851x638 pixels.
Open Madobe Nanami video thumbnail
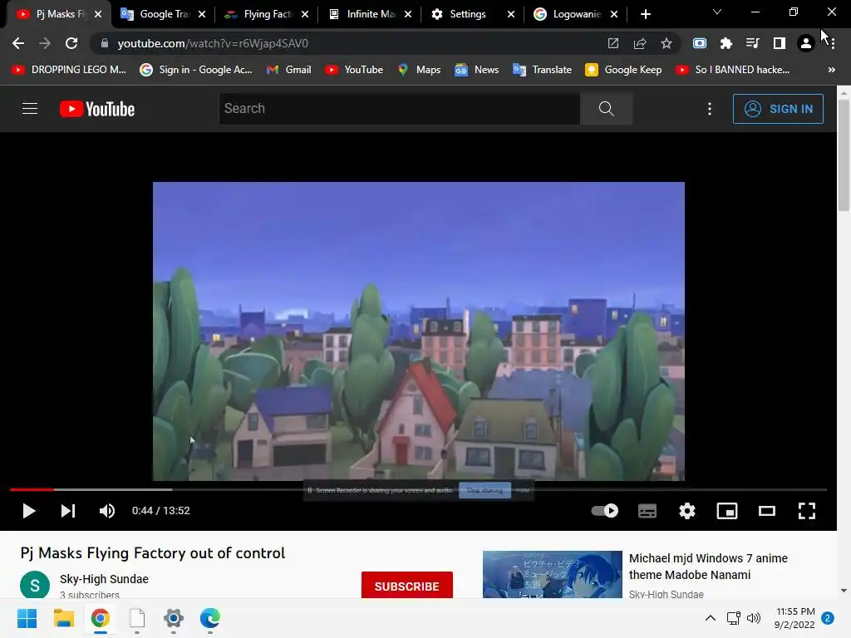point(553,575)
